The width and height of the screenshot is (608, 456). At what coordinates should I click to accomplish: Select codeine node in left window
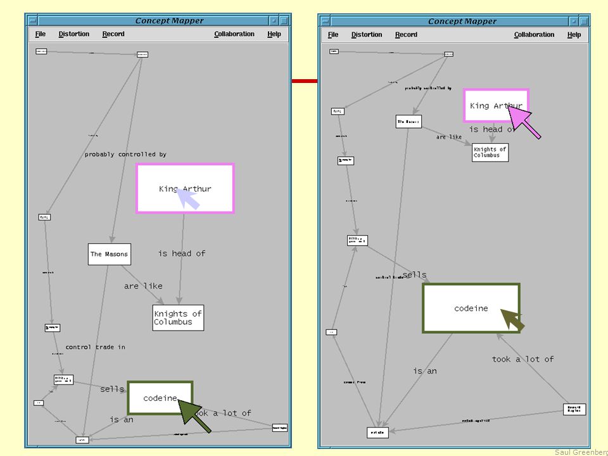pos(160,398)
